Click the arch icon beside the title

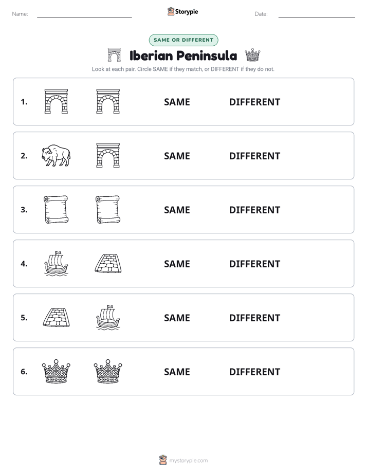click(x=114, y=55)
